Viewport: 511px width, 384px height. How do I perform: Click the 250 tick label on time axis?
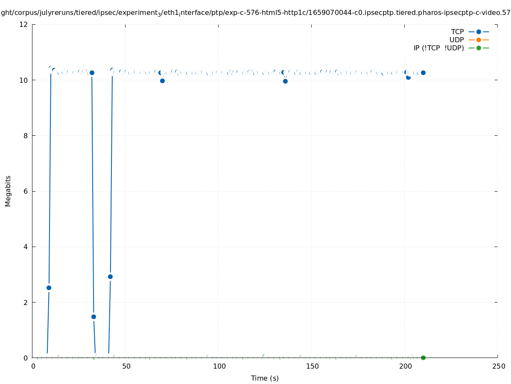[498, 367]
